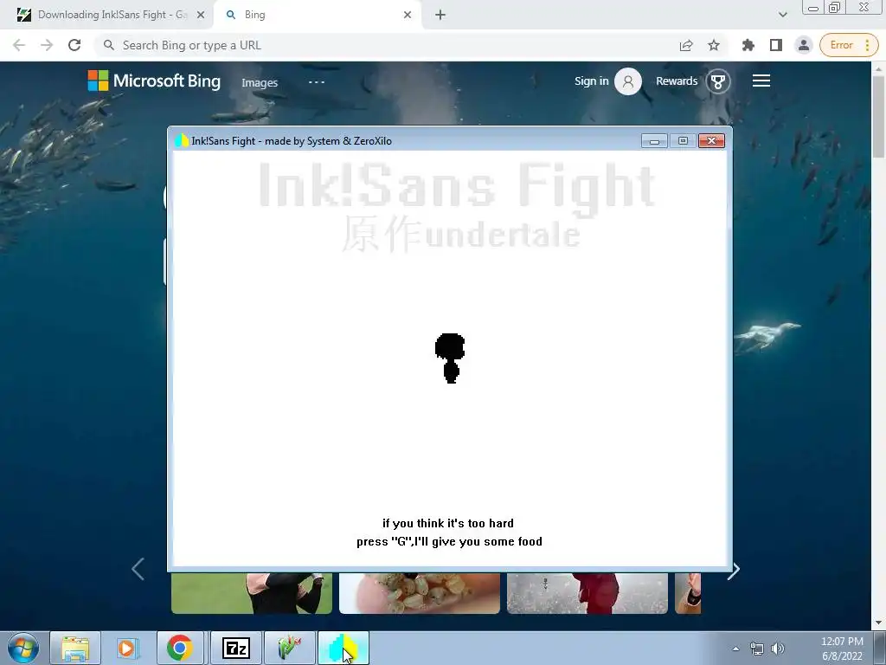Click the page vertical scrollbar
The height and width of the screenshot is (665, 886).
tap(878, 116)
